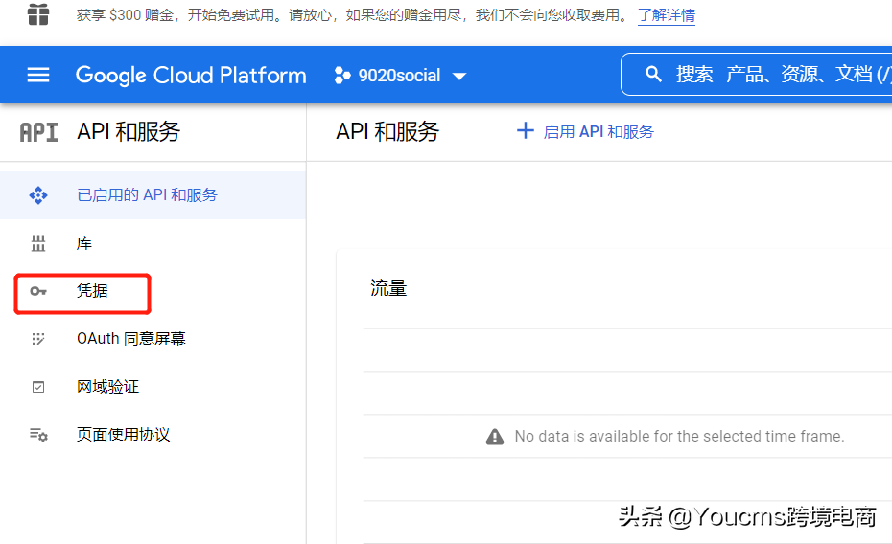Expand the 9020social project dropdown arrow

pos(459,76)
